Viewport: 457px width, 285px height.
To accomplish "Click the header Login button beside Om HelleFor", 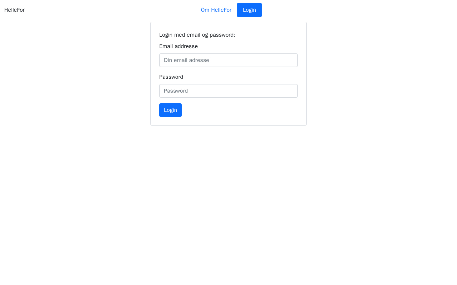I will click(249, 10).
